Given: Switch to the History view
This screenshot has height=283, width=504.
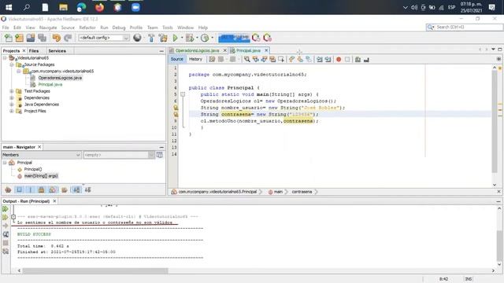Looking at the screenshot, I should pyautogui.click(x=195, y=60).
